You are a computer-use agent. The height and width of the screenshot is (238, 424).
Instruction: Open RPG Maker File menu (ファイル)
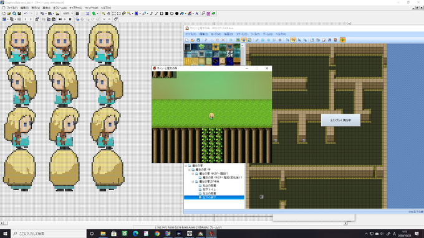[x=191, y=34]
